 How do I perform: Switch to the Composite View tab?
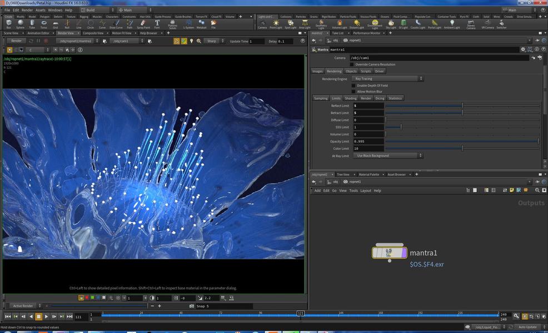tap(93, 33)
